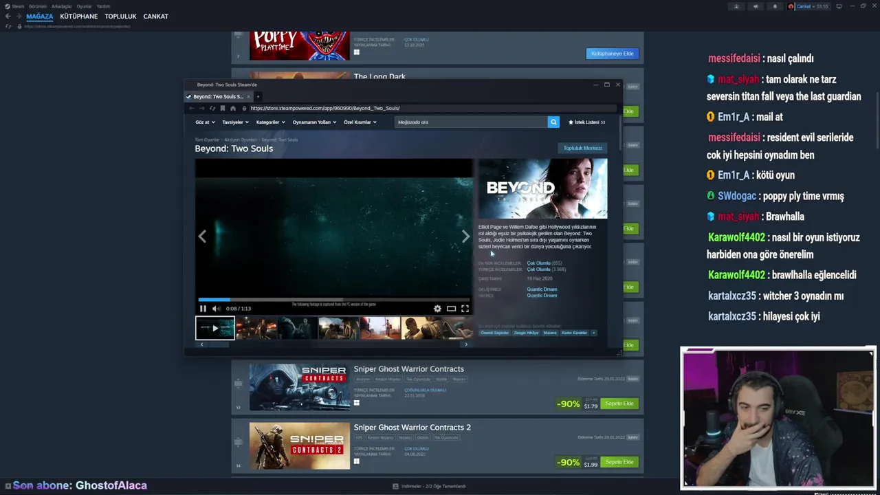This screenshot has height=495, width=880.
Task: Open the Quantic Dream developer link
Action: coord(542,289)
